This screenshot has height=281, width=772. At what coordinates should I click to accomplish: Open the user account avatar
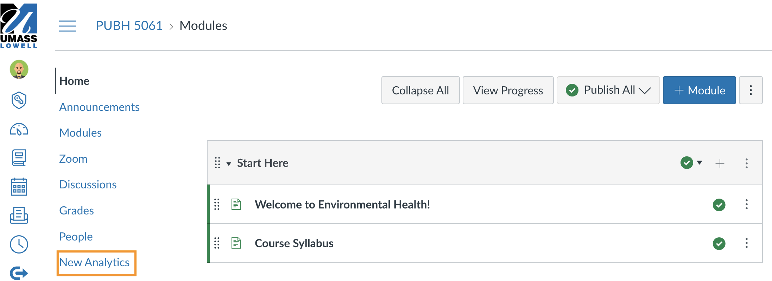pos(19,69)
